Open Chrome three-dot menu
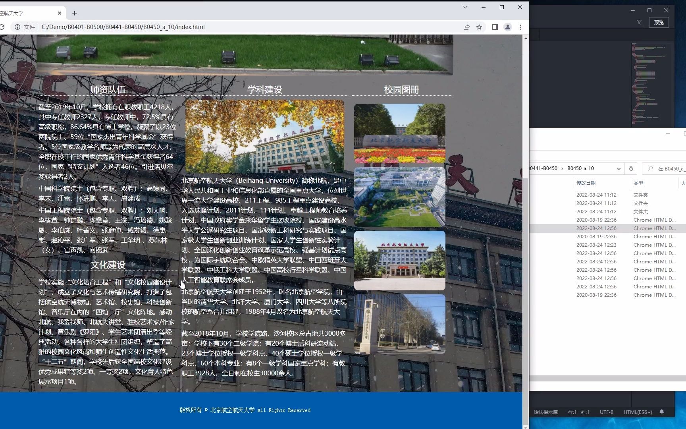The image size is (686, 429). click(520, 27)
